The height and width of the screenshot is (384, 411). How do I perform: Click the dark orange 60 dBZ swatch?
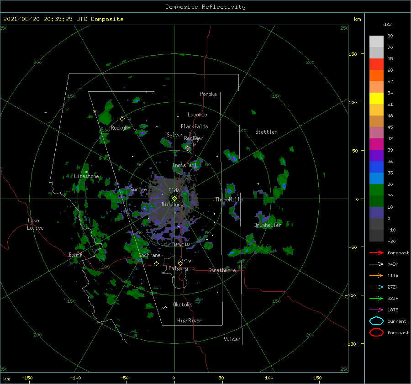click(376, 75)
